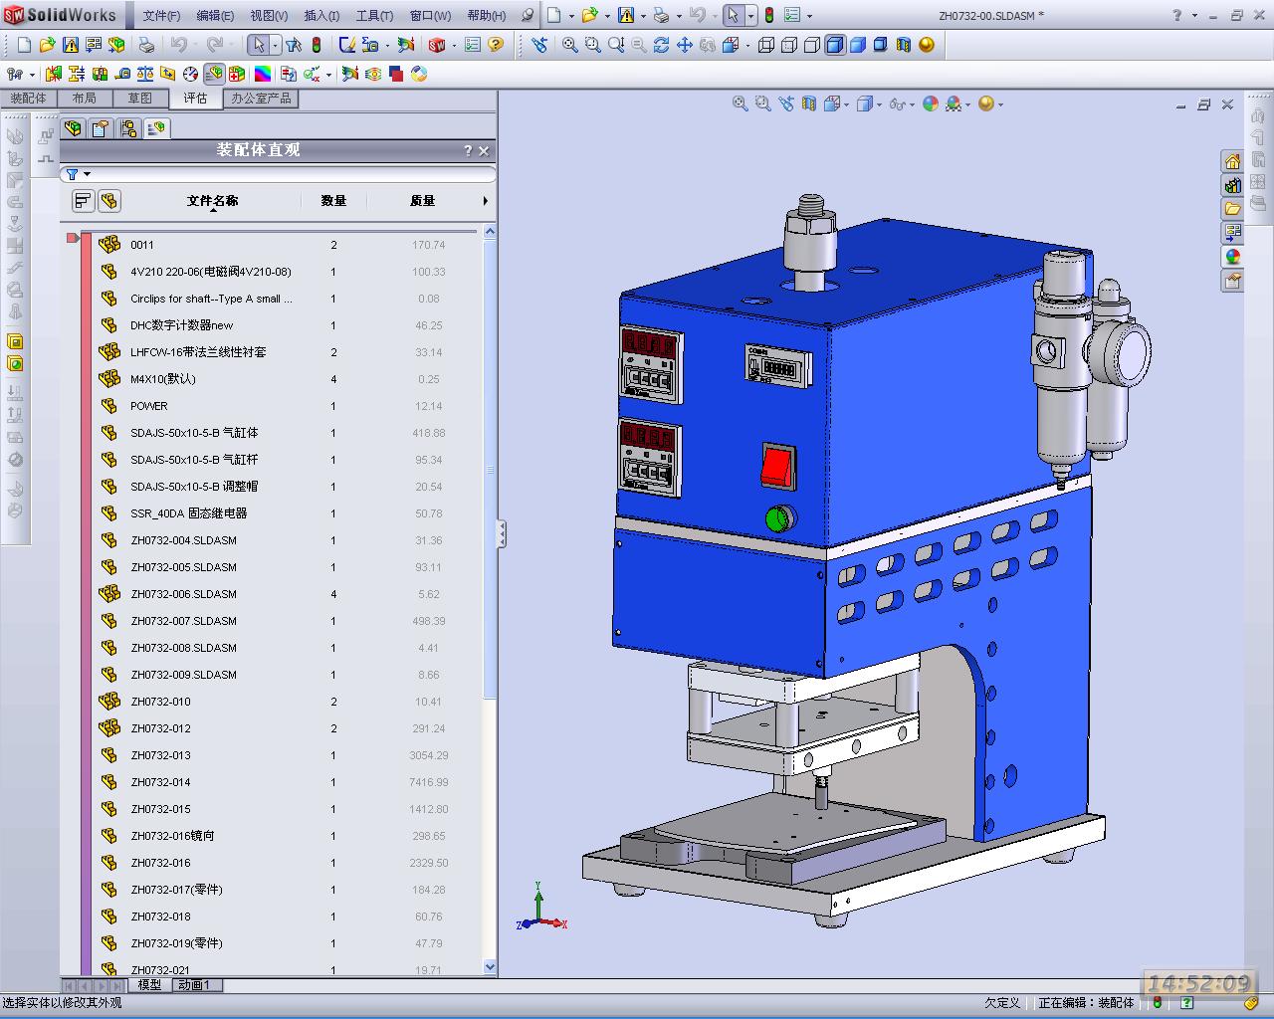Toggle Assembly Visualization button in Evaluate toolbar
1274x1019 pixels.
tap(214, 74)
